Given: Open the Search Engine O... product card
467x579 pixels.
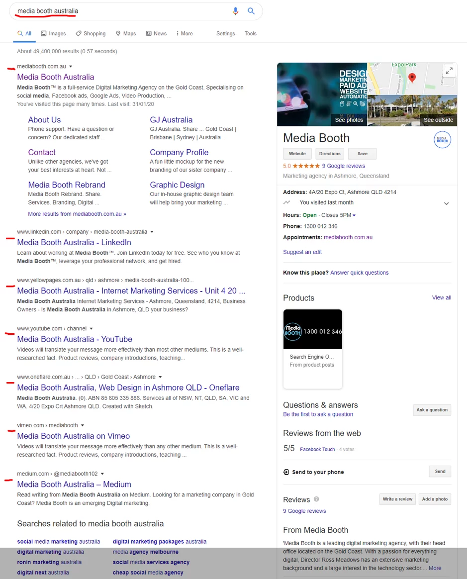Looking at the screenshot, I should (x=313, y=349).
